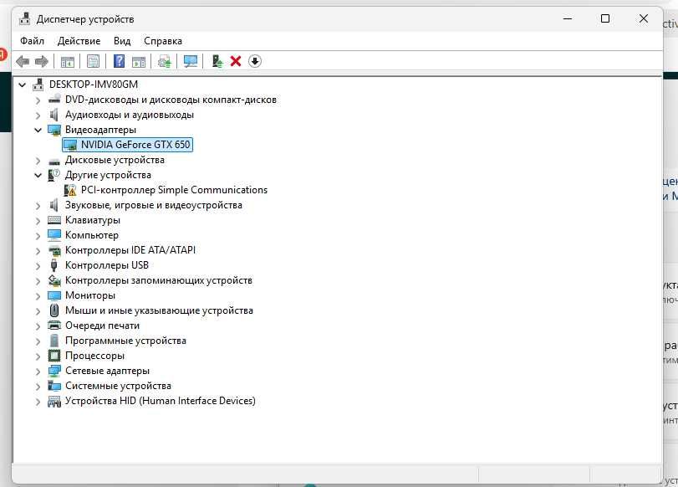Image resolution: width=678 pixels, height=487 pixels.
Task: Click the Процессоры chip icon
Action: pyautogui.click(x=54, y=356)
